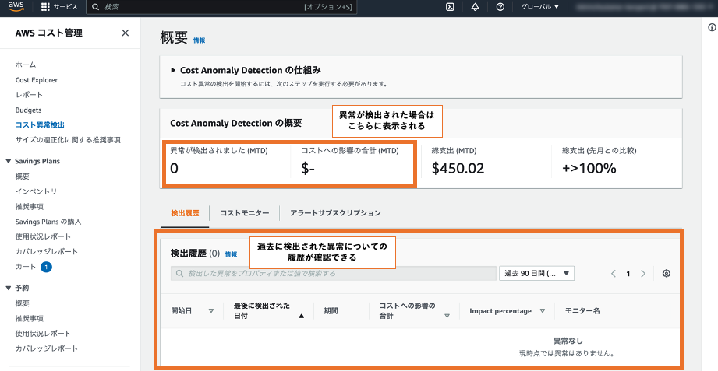
Task: Switch to アラートサブスクリプション tab
Action: point(336,213)
